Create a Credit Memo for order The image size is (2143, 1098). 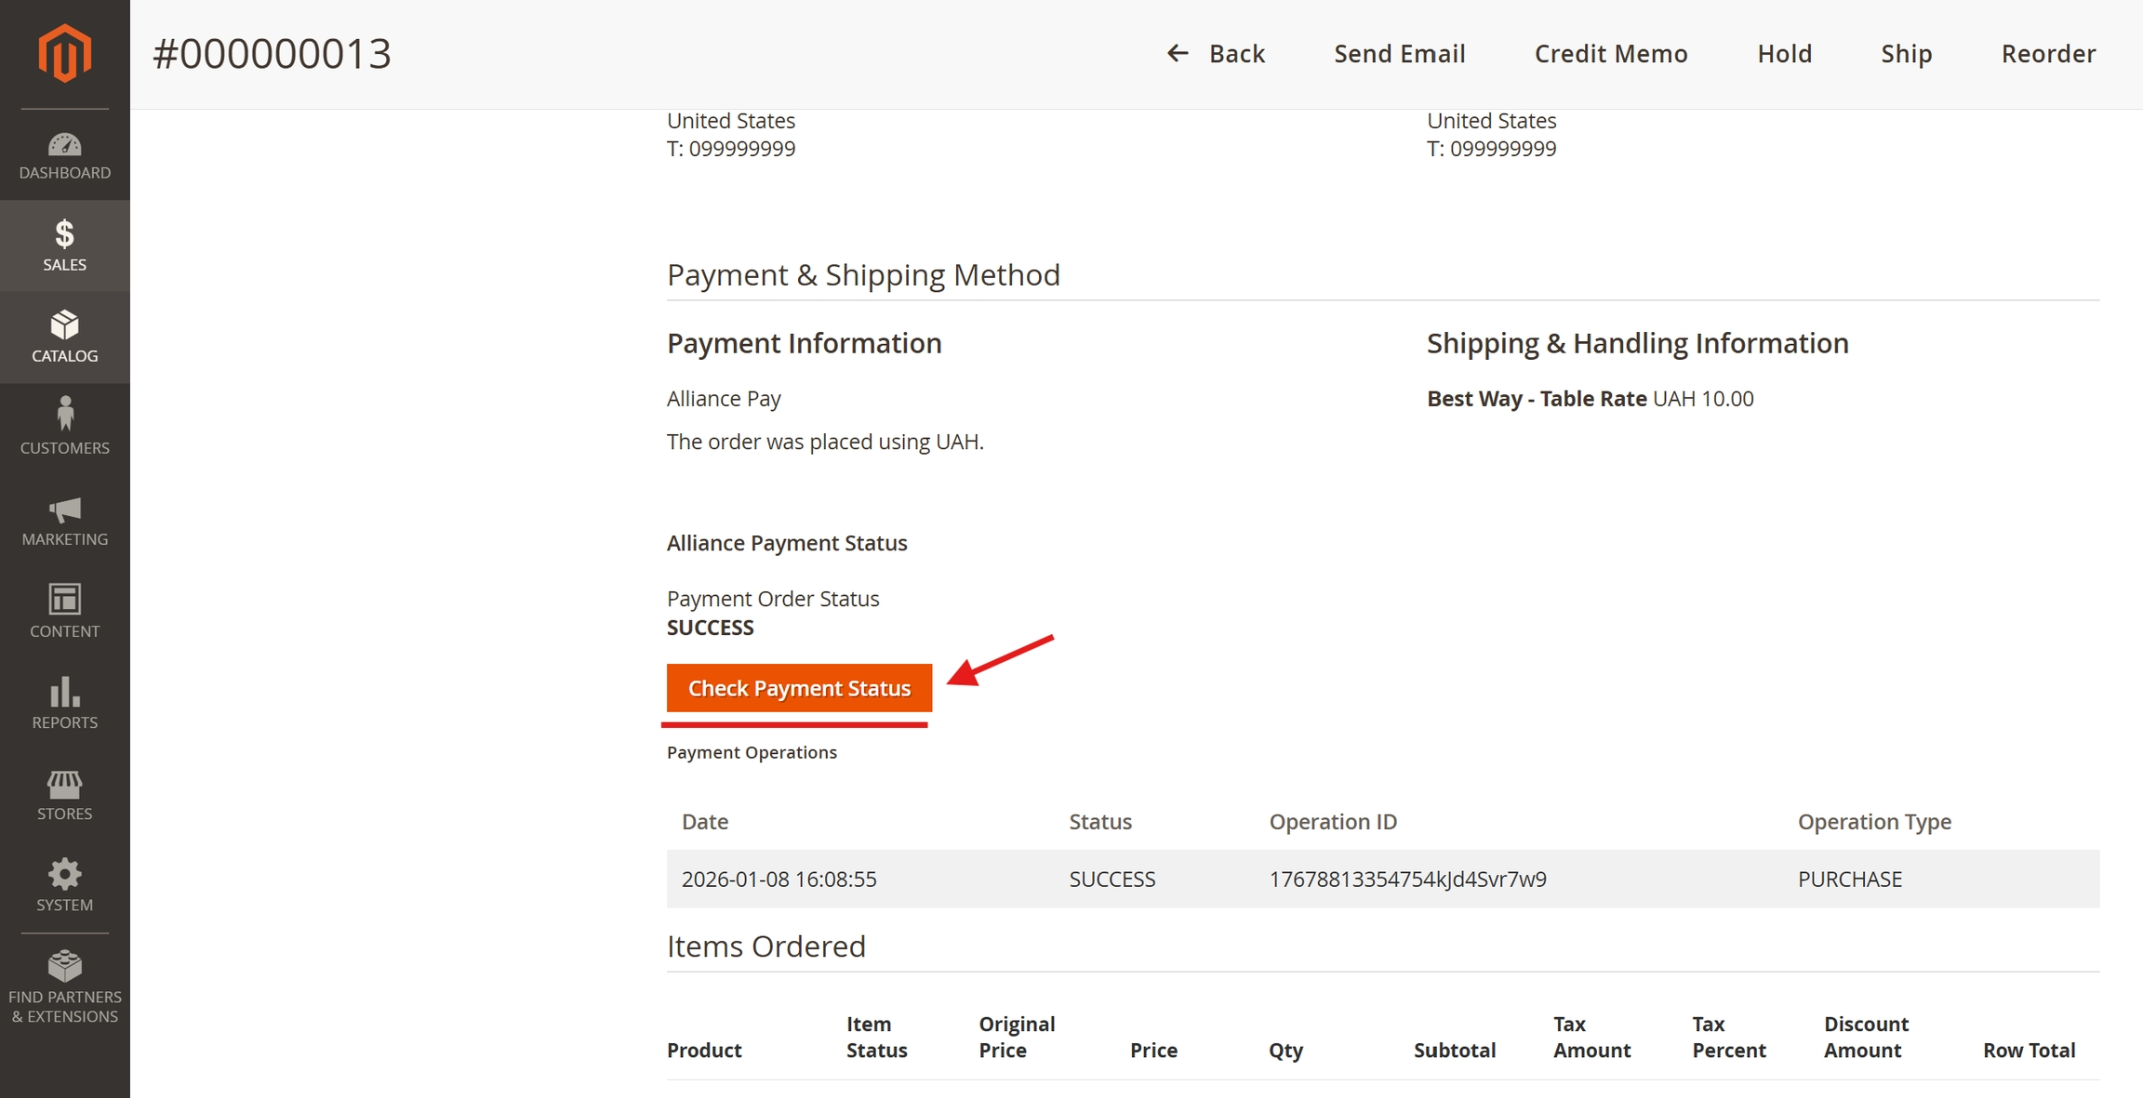click(1610, 54)
